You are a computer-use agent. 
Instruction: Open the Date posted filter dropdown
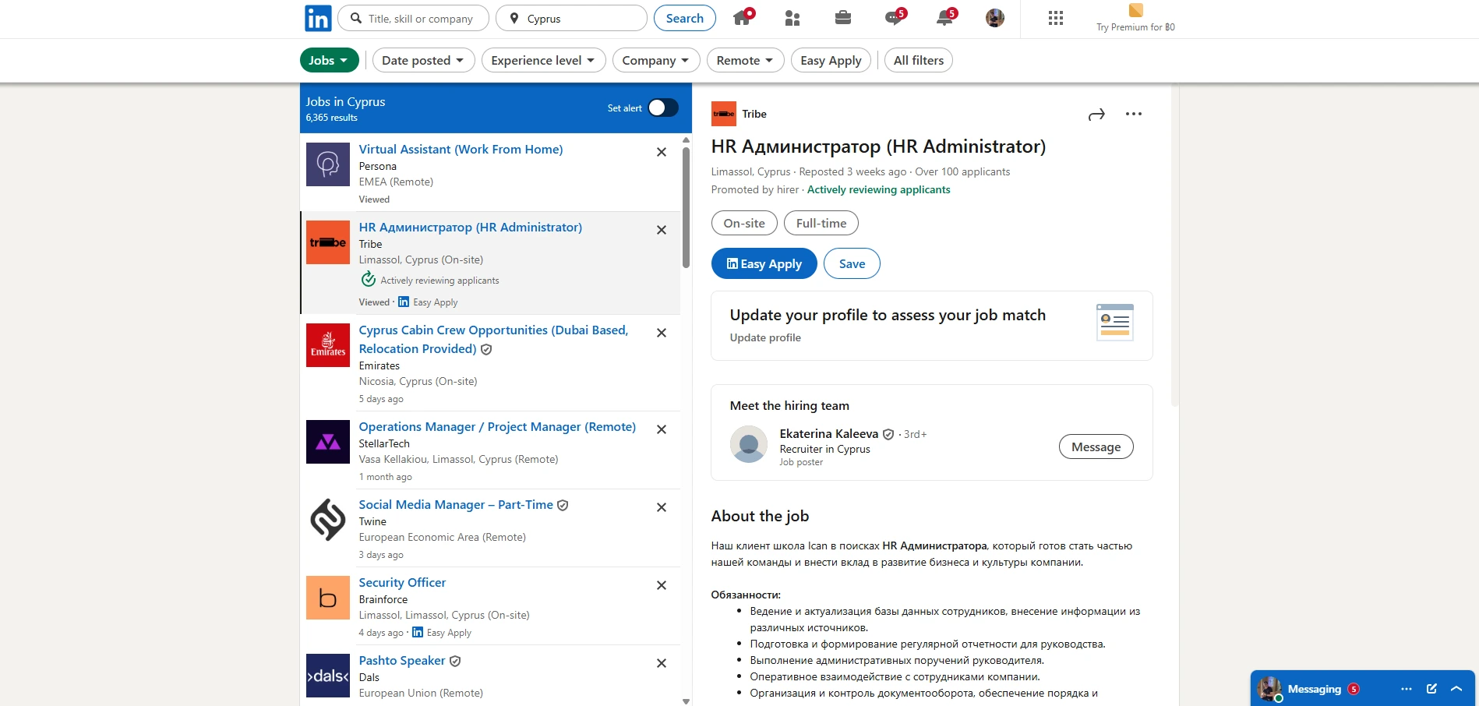coord(423,61)
